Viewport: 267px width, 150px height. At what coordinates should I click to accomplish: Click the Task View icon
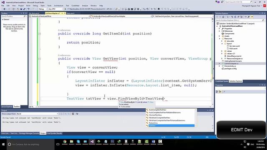coord(58,144)
